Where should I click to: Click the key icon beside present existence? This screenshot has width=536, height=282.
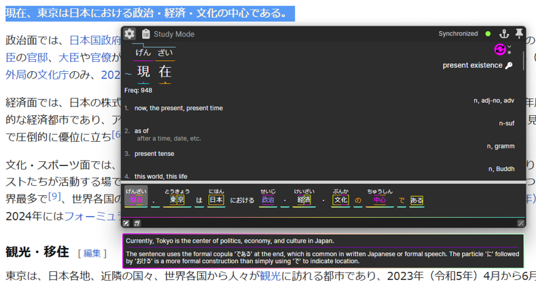[509, 66]
